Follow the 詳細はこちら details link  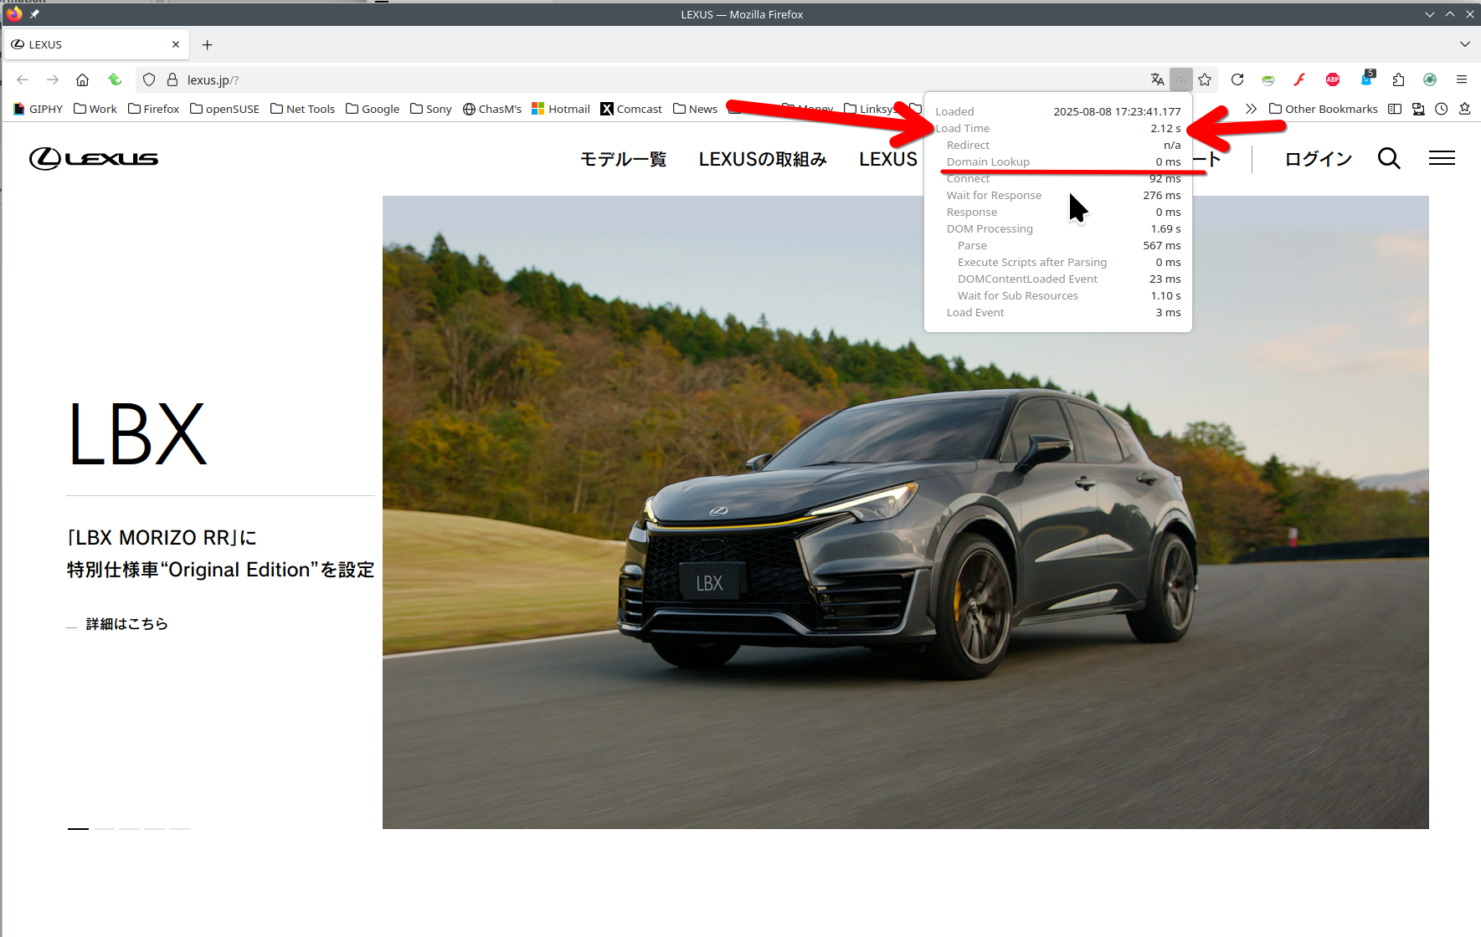(x=126, y=624)
